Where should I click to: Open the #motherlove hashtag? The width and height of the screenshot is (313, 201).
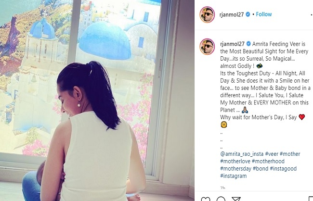[x=235, y=161]
